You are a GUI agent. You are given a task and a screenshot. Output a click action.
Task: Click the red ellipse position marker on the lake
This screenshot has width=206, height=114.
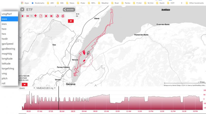pos(84,61)
